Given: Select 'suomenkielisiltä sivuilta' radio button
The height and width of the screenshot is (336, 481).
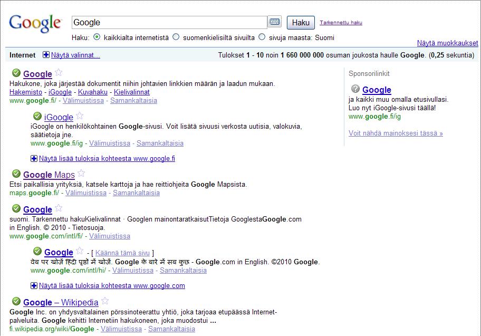Looking at the screenshot, I should (176, 37).
